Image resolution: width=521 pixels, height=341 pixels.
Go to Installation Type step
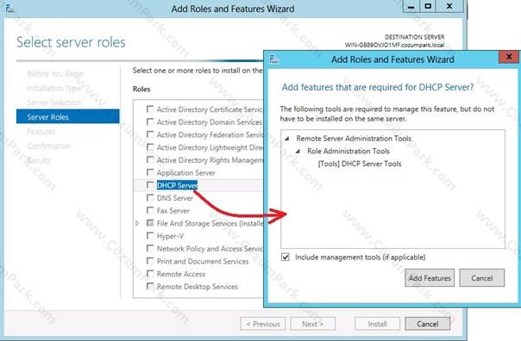tap(53, 88)
